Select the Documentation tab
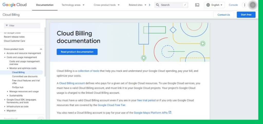The height and width of the screenshot is (124, 263). click(x=45, y=5)
